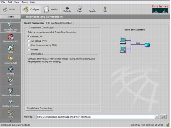Click the How do I question field
Viewport: 171px width, 128px height.
96,117
